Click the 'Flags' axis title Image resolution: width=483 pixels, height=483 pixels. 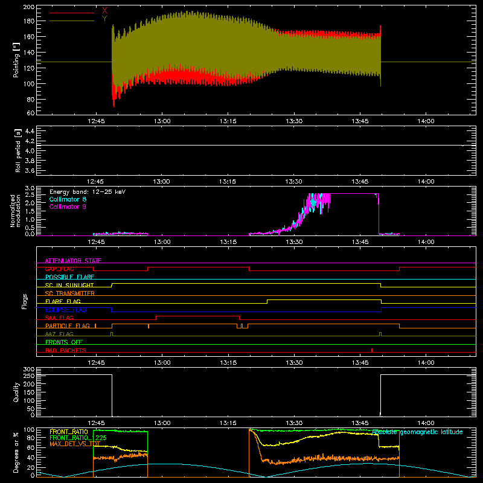pyautogui.click(x=24, y=301)
